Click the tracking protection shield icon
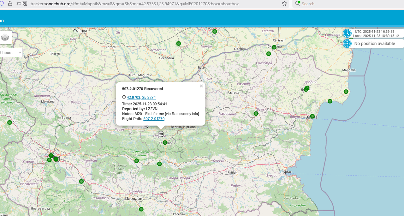 coord(1,4)
